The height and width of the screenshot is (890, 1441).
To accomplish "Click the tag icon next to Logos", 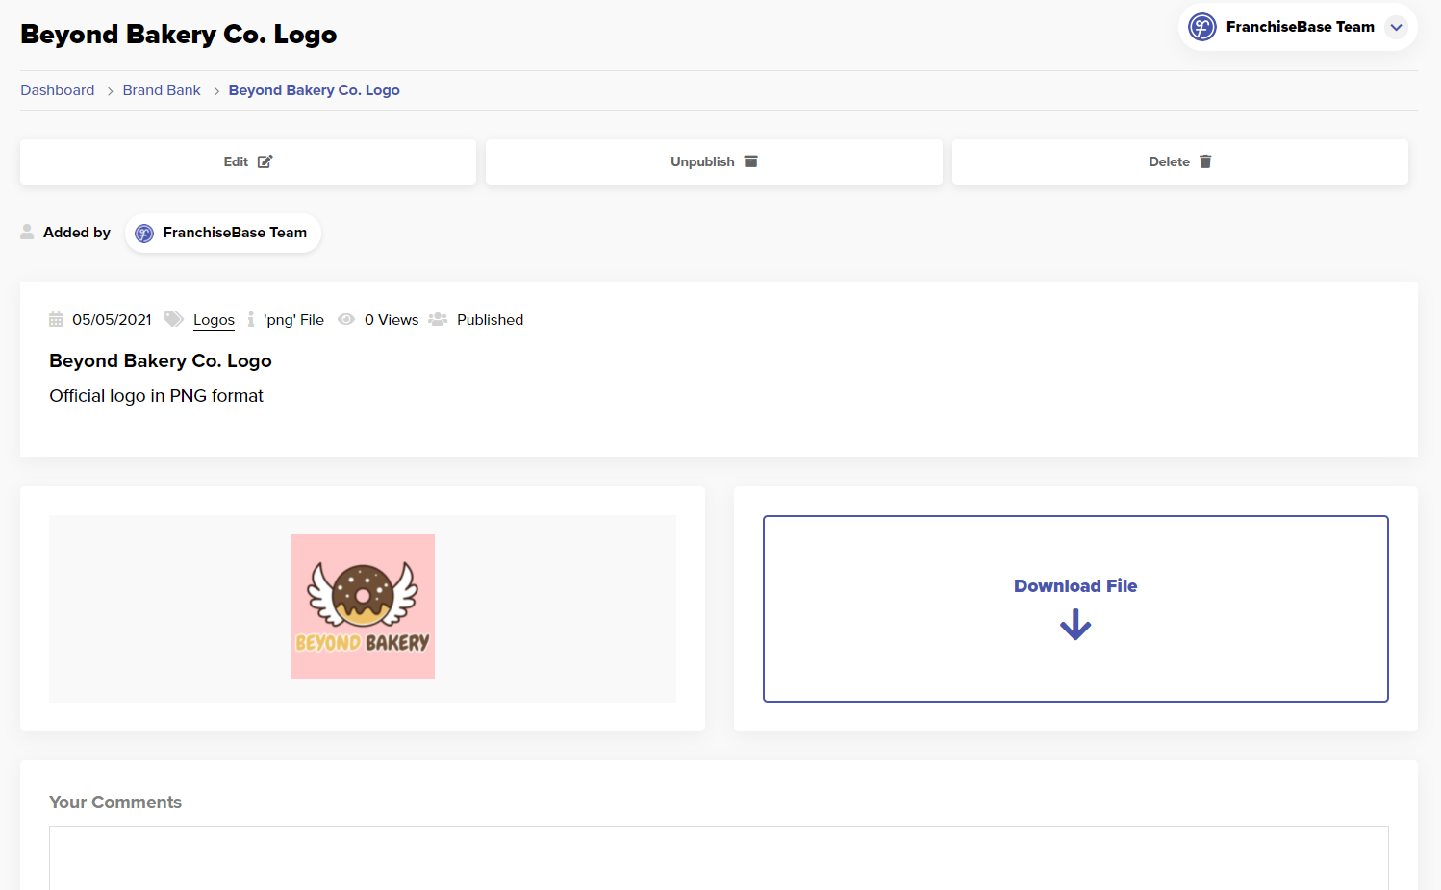I will 173,318.
